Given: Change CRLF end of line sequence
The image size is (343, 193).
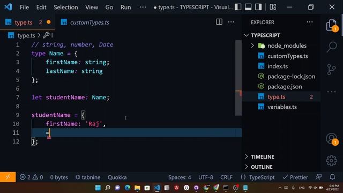Looking at the screenshot, I should click(226, 177).
